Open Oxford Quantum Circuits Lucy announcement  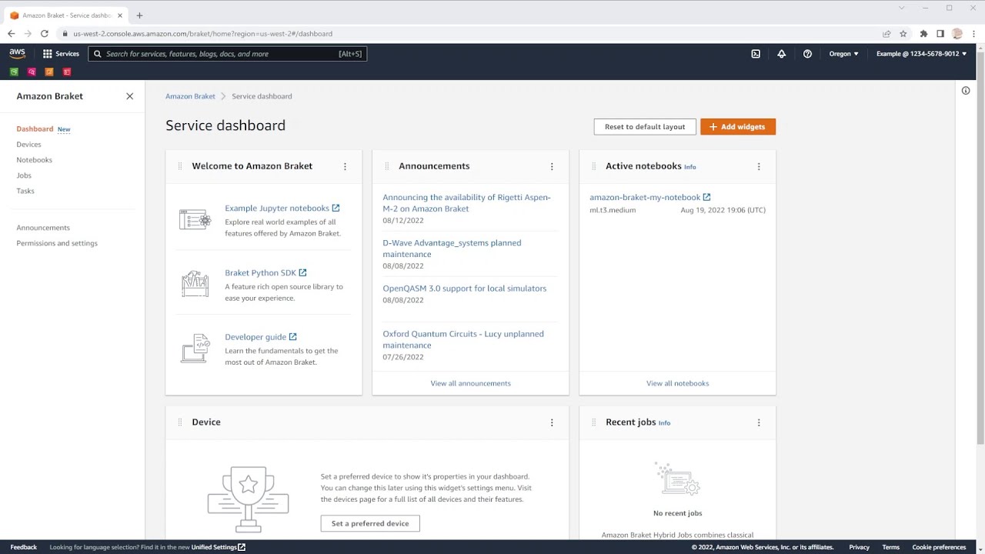463,339
